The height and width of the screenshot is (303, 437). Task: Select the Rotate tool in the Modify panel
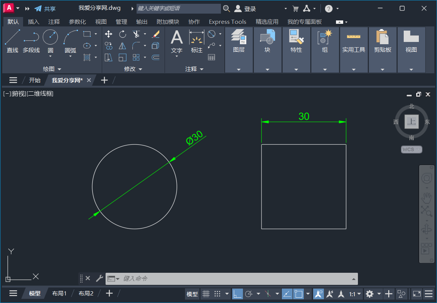122,34
